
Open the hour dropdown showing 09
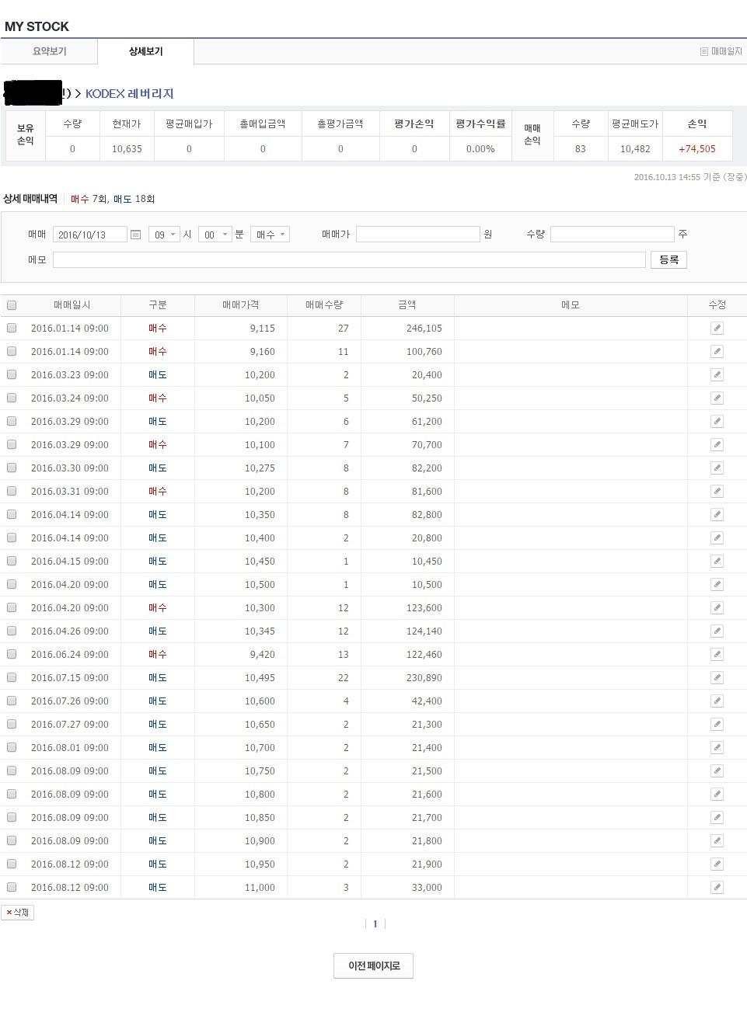(164, 235)
